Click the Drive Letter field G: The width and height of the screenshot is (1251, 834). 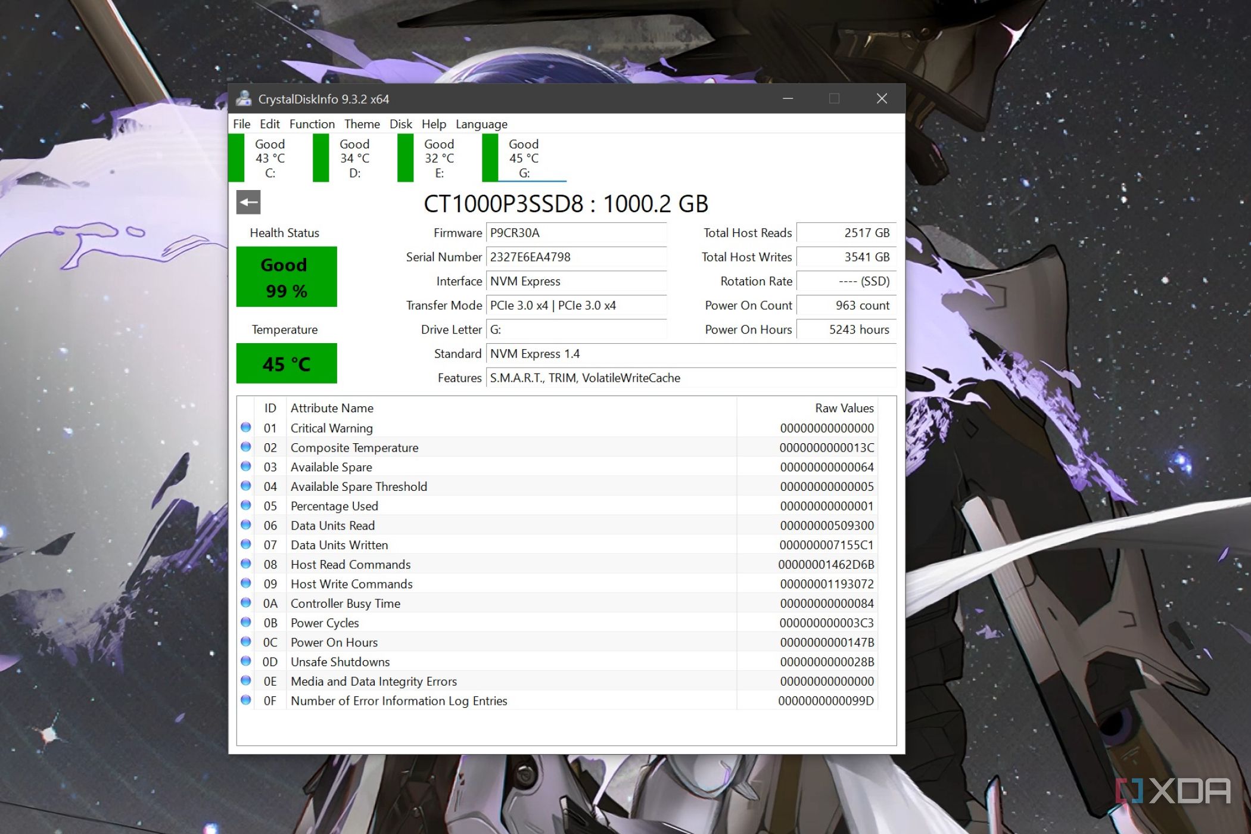pyautogui.click(x=576, y=329)
